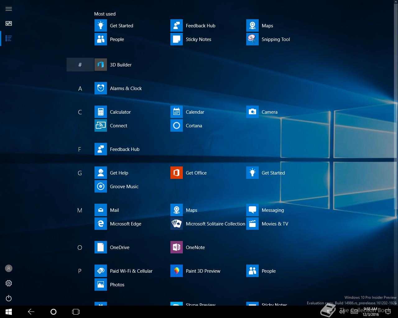Open Task View on the taskbar
The image size is (398, 318).
(76, 312)
